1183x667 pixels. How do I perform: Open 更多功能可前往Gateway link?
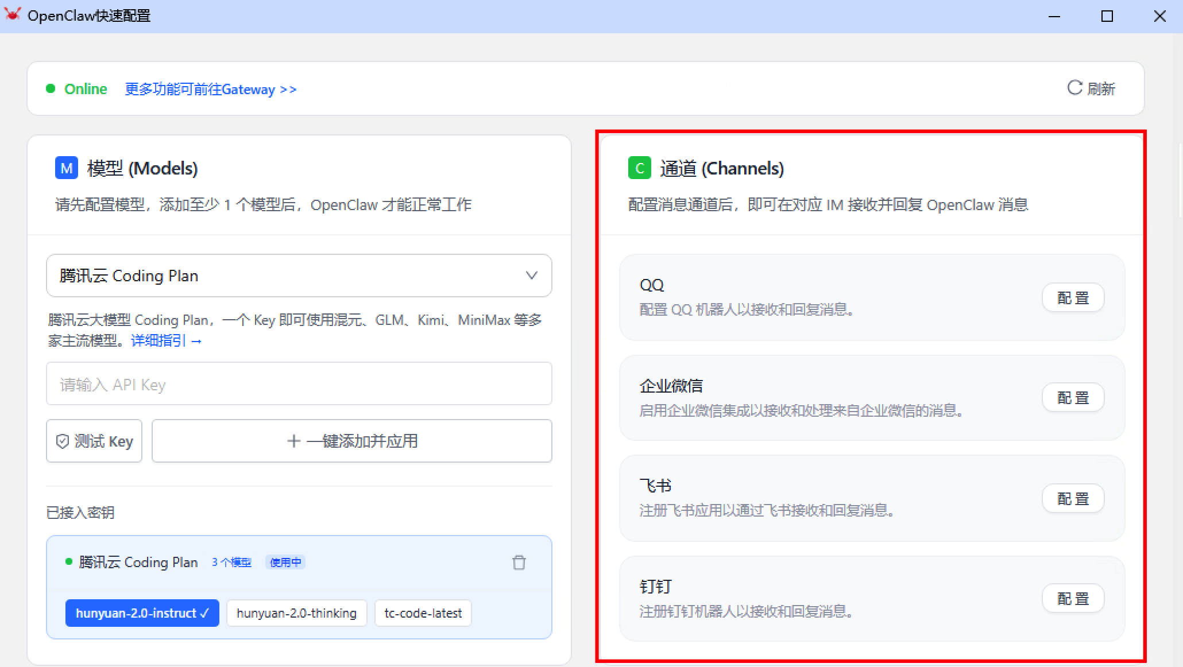pyautogui.click(x=210, y=89)
